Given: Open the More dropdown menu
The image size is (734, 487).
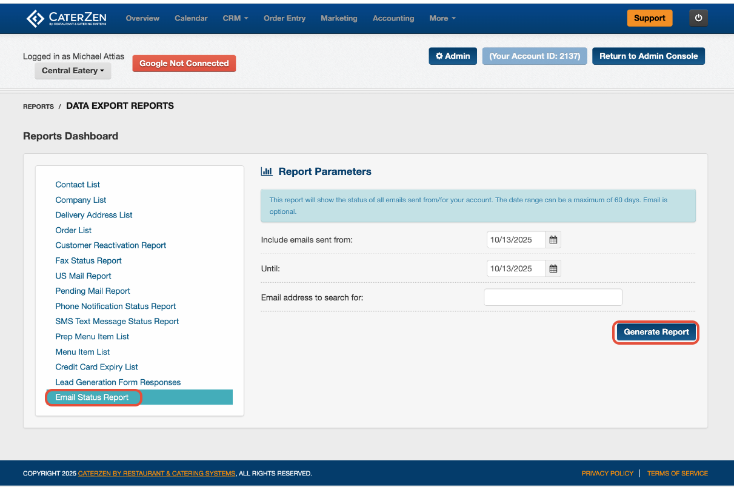Looking at the screenshot, I should (x=442, y=18).
